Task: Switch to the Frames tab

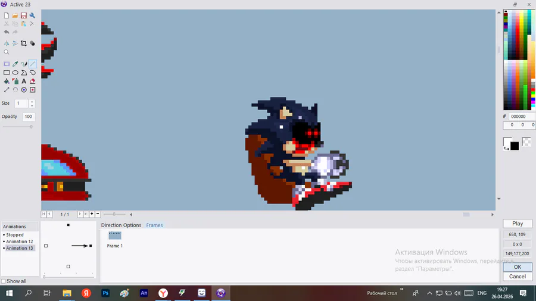Action: pyautogui.click(x=154, y=225)
